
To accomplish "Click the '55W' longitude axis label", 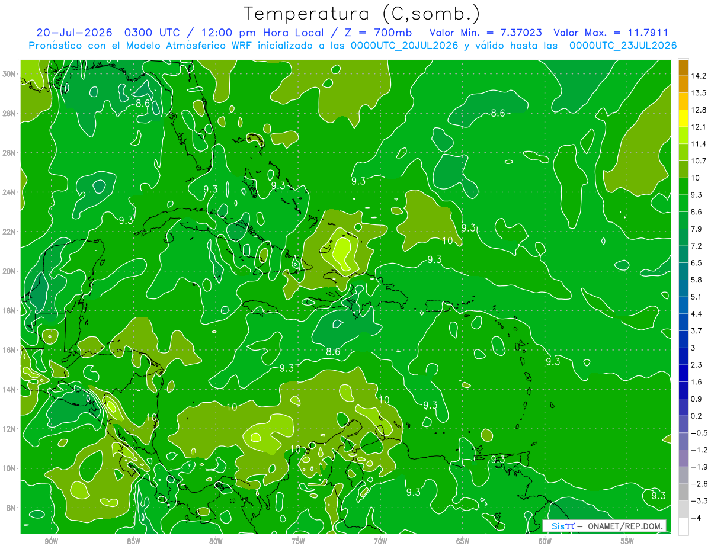I will point(627,541).
